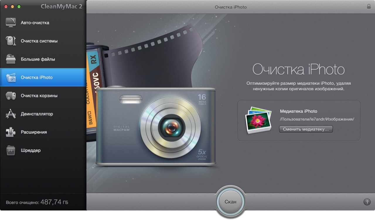The height and width of the screenshot is (220, 375).
Task: Minimize the window with yellow button
Action: tap(13, 6)
